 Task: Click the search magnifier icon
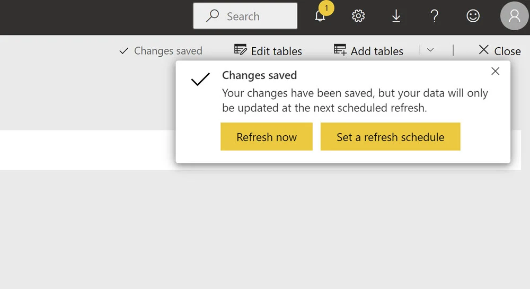(213, 16)
